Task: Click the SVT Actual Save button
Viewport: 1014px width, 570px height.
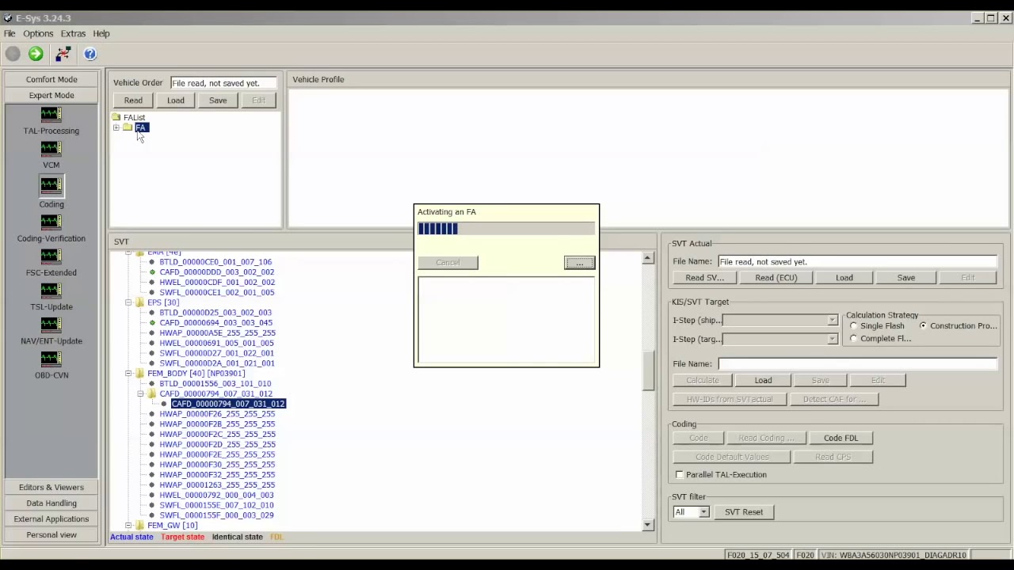Action: [905, 278]
